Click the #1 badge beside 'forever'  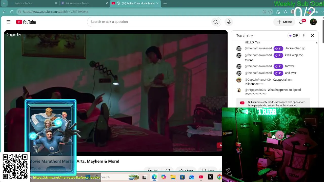[x=278, y=66]
